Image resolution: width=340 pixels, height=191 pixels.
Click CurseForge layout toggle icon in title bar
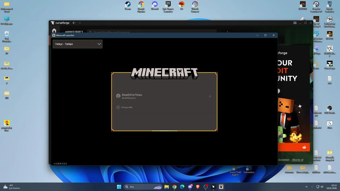pos(295,23)
